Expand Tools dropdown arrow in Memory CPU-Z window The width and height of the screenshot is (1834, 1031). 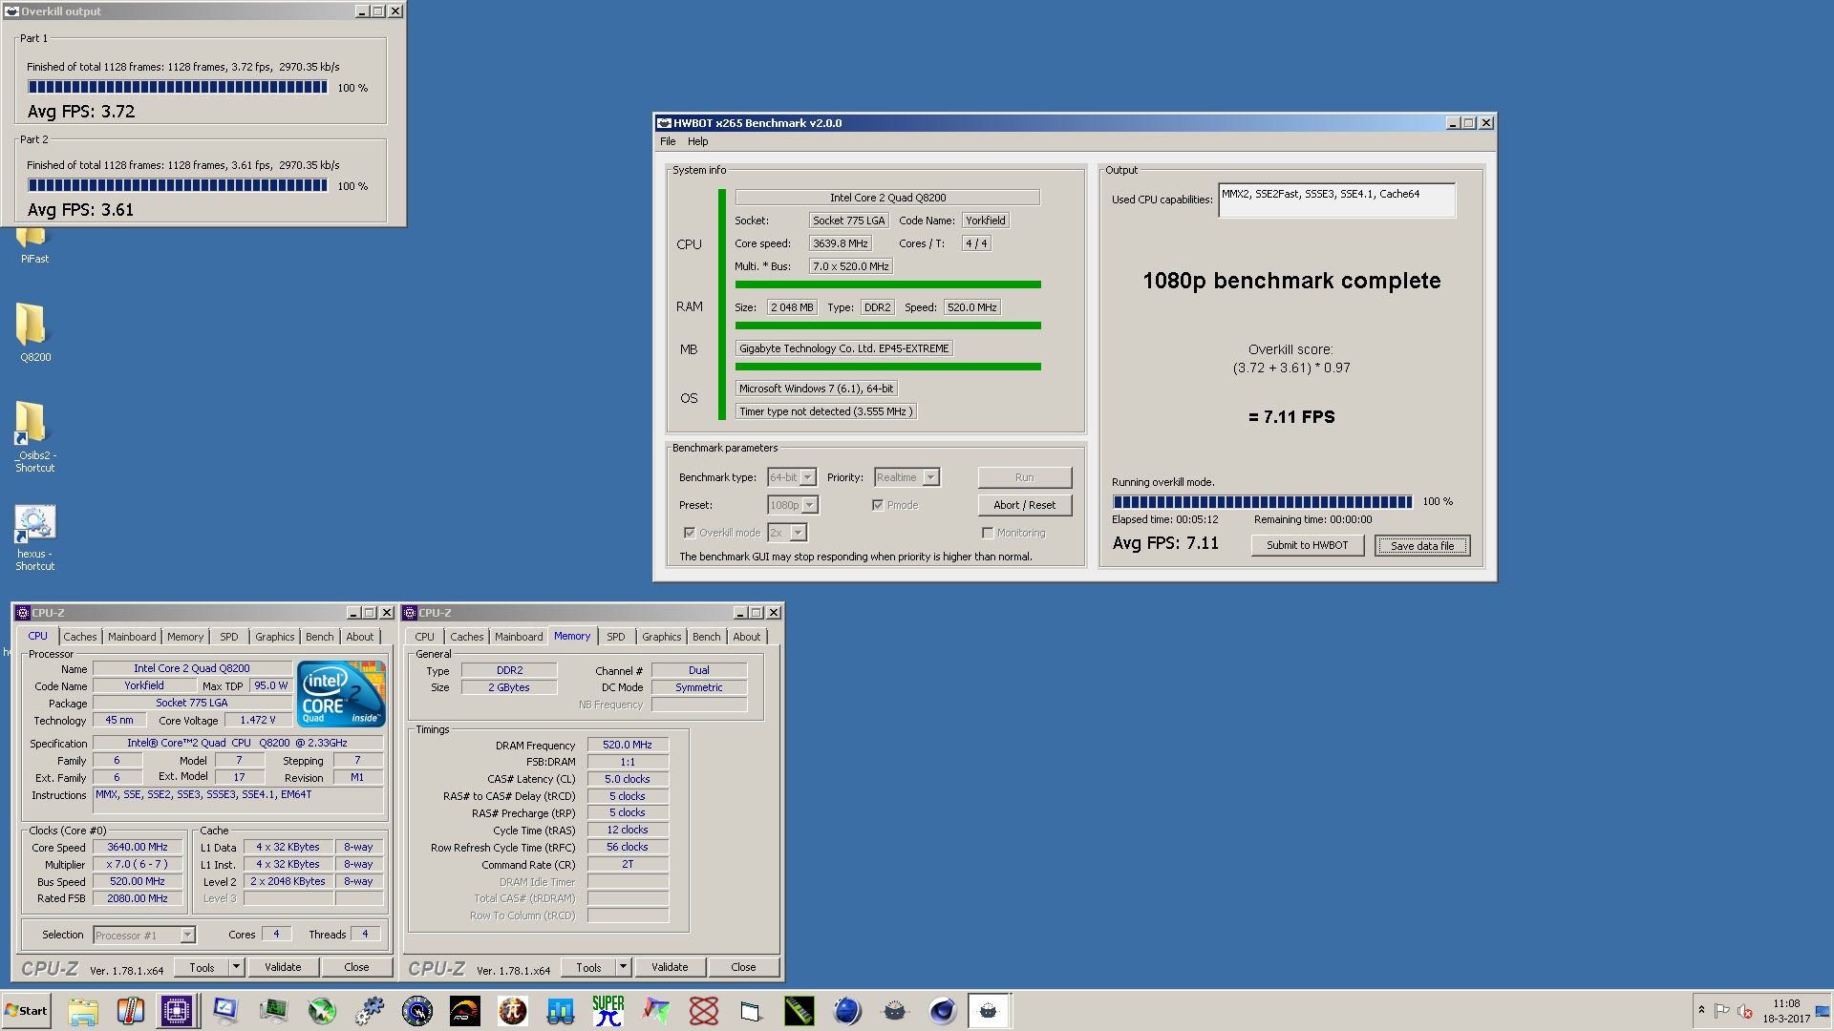click(x=623, y=967)
